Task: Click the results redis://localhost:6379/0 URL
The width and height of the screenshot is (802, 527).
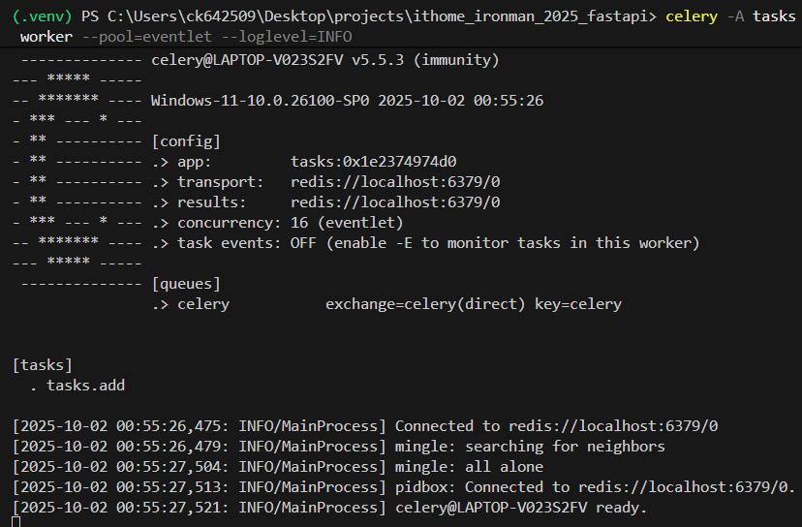Action: [395, 202]
